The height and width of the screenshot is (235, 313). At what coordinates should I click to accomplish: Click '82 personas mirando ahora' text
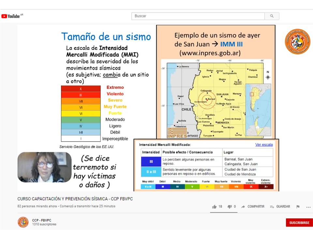[37, 206]
